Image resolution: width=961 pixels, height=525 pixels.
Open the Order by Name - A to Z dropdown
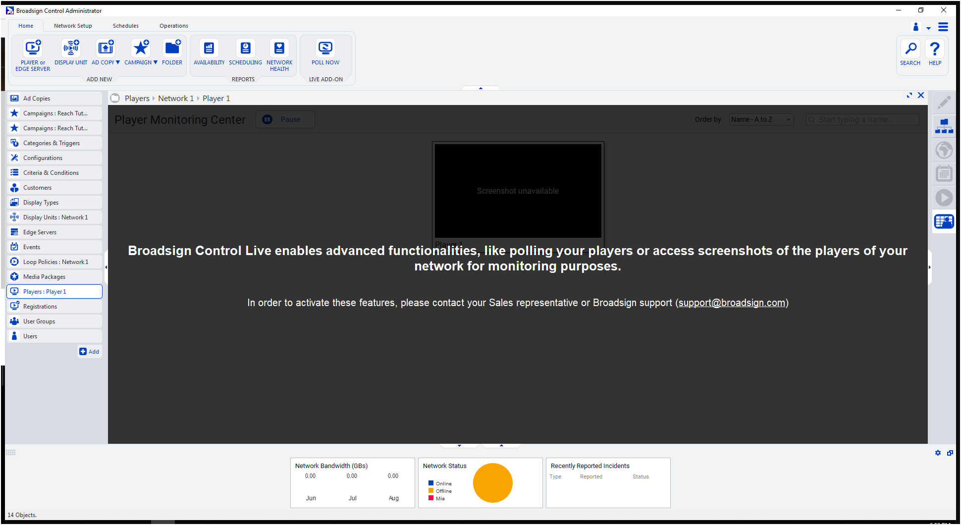761,119
